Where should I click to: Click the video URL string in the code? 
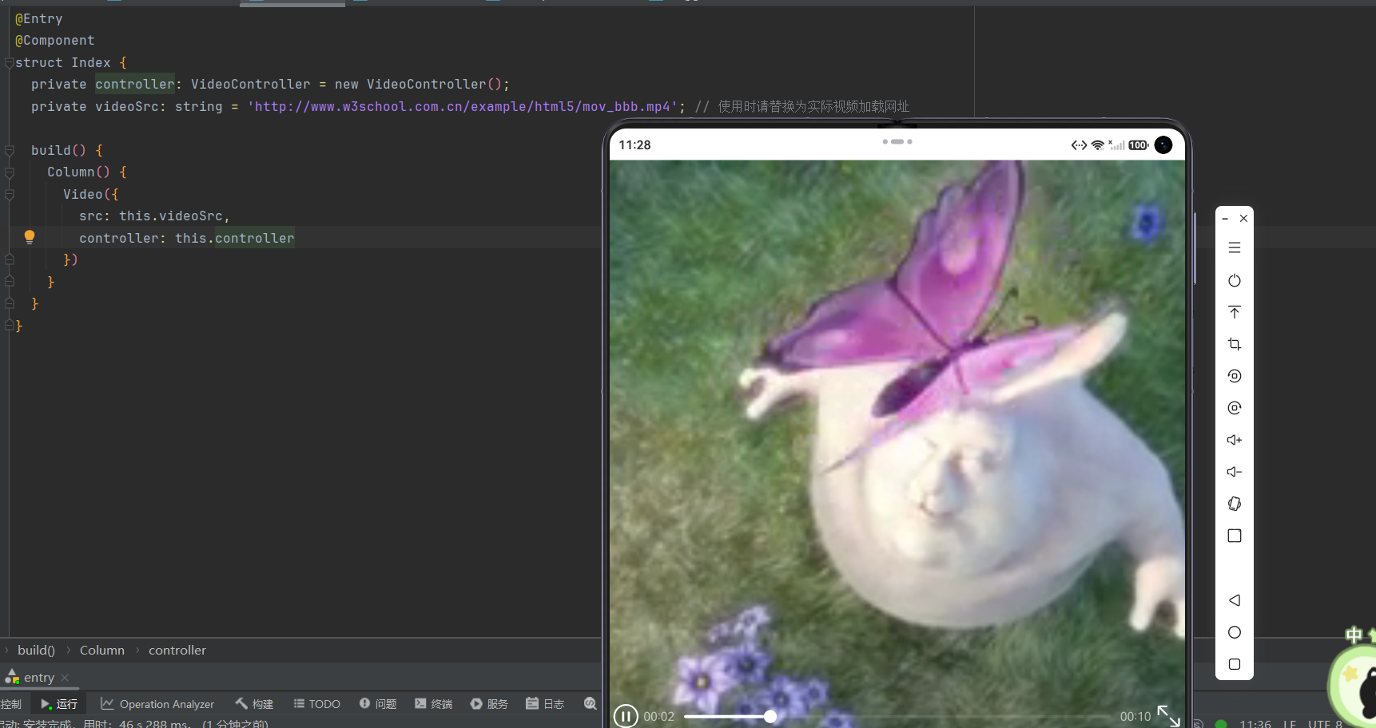point(462,106)
